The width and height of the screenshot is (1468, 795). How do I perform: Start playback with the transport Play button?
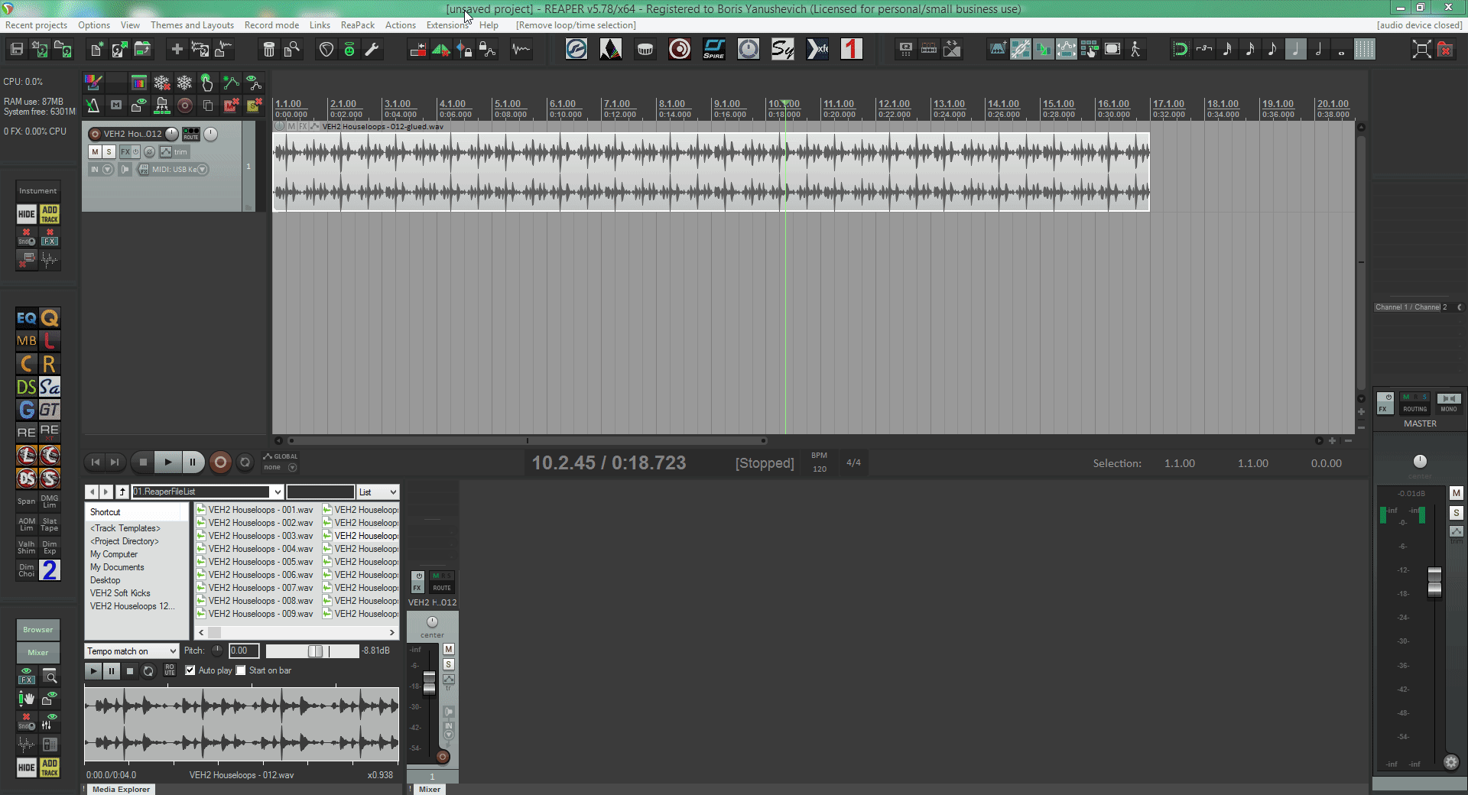(168, 462)
